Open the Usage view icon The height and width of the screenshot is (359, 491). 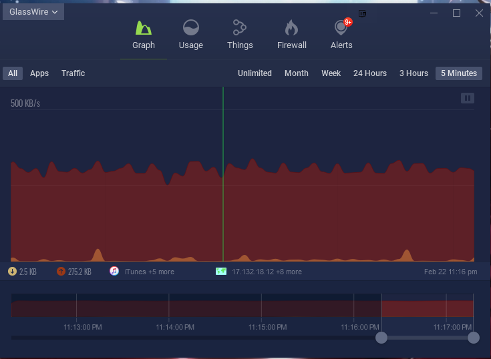coord(191,28)
